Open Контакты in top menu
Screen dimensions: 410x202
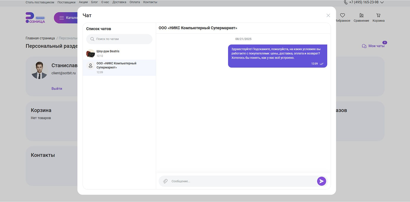(x=150, y=2)
